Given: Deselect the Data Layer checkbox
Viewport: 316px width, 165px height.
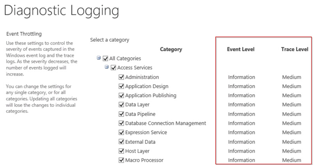Looking at the screenshot, I should point(121,105).
